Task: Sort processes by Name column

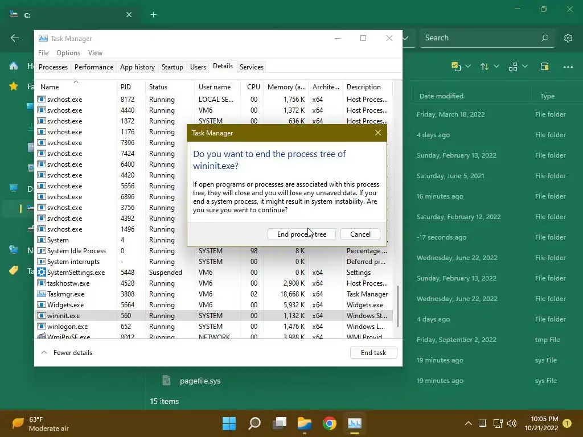Action: click(x=76, y=86)
